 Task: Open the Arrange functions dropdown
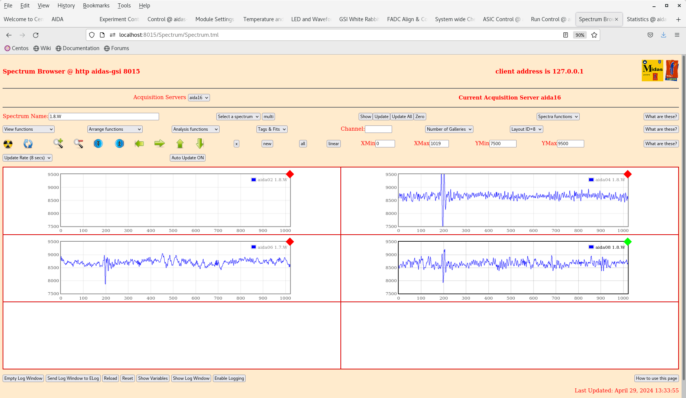click(115, 129)
